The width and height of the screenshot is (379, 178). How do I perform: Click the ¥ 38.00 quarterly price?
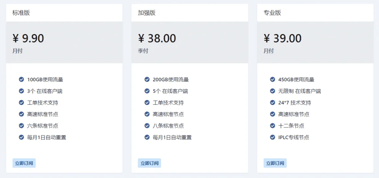[157, 38]
